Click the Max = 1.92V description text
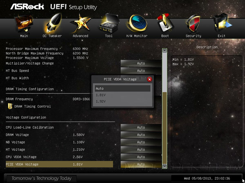Viewport: 245px width, 183px height. [183, 64]
